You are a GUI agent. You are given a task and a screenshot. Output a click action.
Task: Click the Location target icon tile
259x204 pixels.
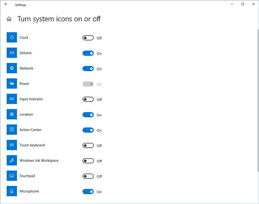[x=12, y=114]
